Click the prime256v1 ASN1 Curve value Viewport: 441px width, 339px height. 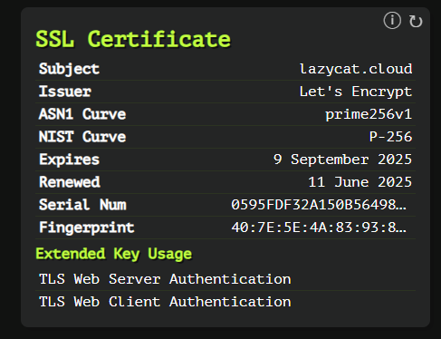point(369,114)
